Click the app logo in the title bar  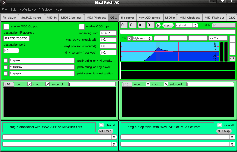[x=3, y=2]
